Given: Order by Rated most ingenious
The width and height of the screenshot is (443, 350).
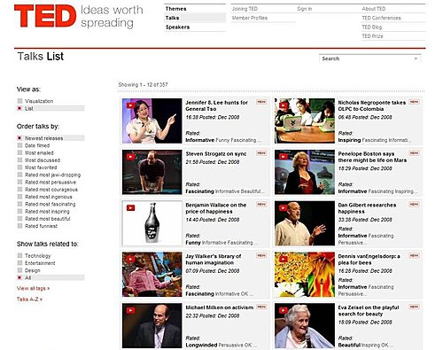Looking at the screenshot, I should click(45, 197).
